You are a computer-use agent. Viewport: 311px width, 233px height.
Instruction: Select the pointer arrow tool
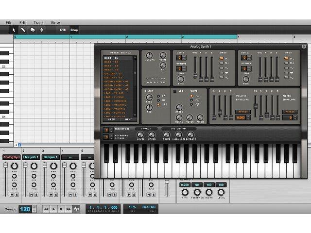point(15,30)
